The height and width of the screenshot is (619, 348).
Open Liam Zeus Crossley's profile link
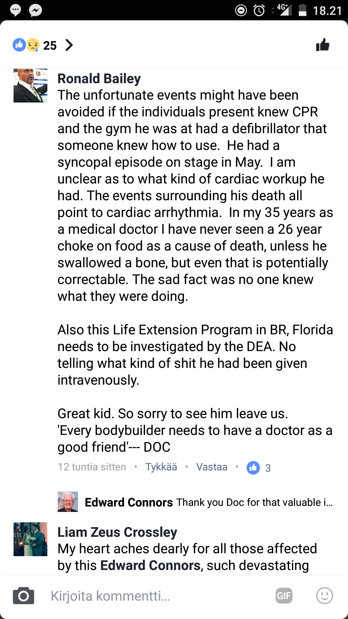[x=117, y=532]
